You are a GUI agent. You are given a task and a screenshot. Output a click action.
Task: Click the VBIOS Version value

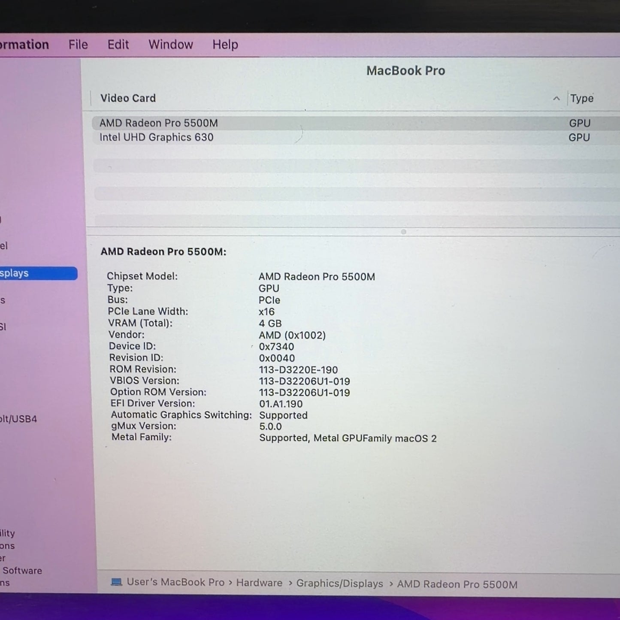point(304,381)
